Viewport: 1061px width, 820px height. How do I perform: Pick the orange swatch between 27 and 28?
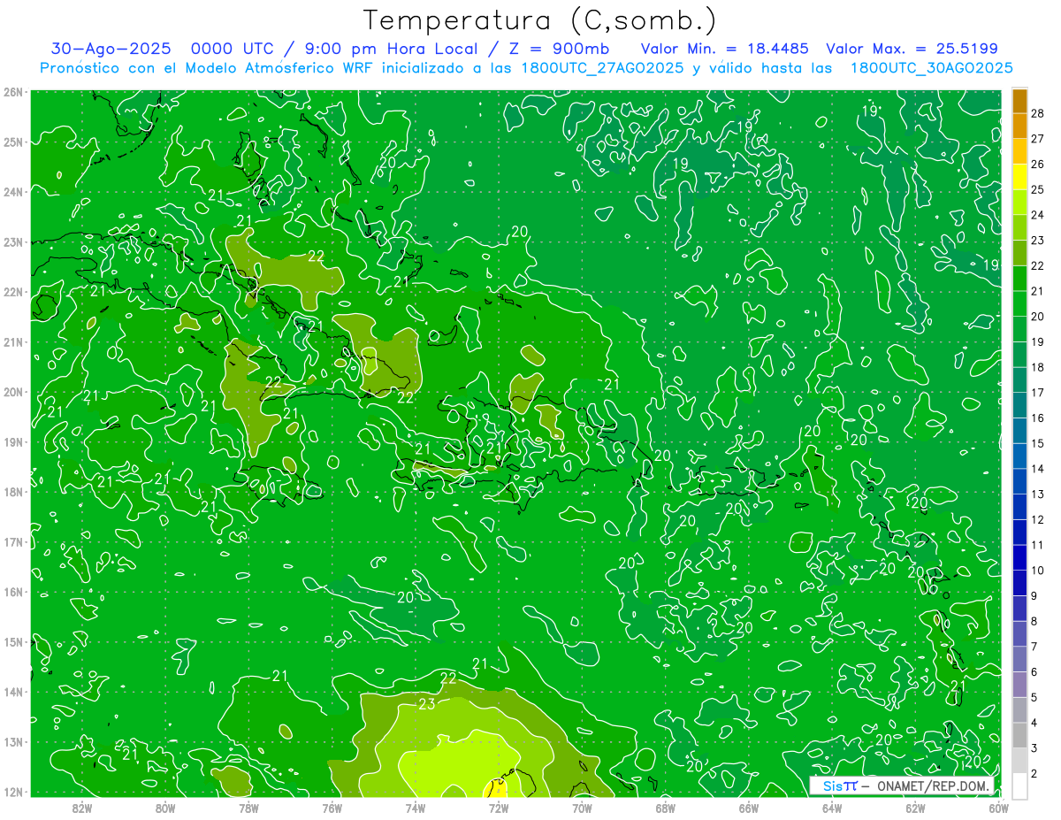point(1019,126)
